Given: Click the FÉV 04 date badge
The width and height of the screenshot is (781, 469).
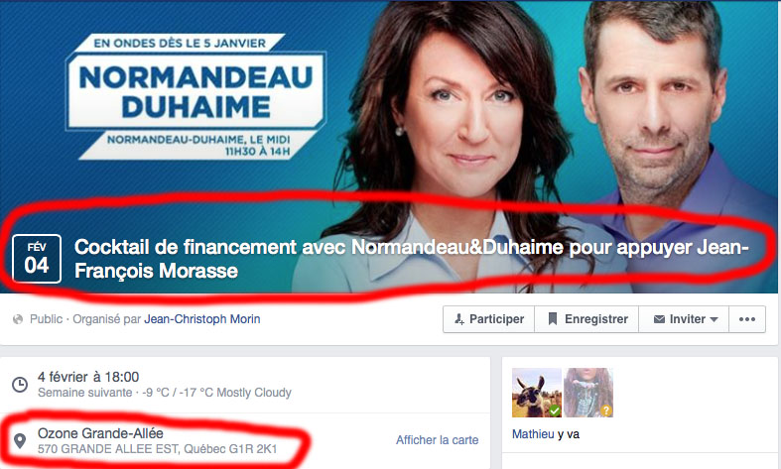Looking at the screenshot, I should coord(37,259).
